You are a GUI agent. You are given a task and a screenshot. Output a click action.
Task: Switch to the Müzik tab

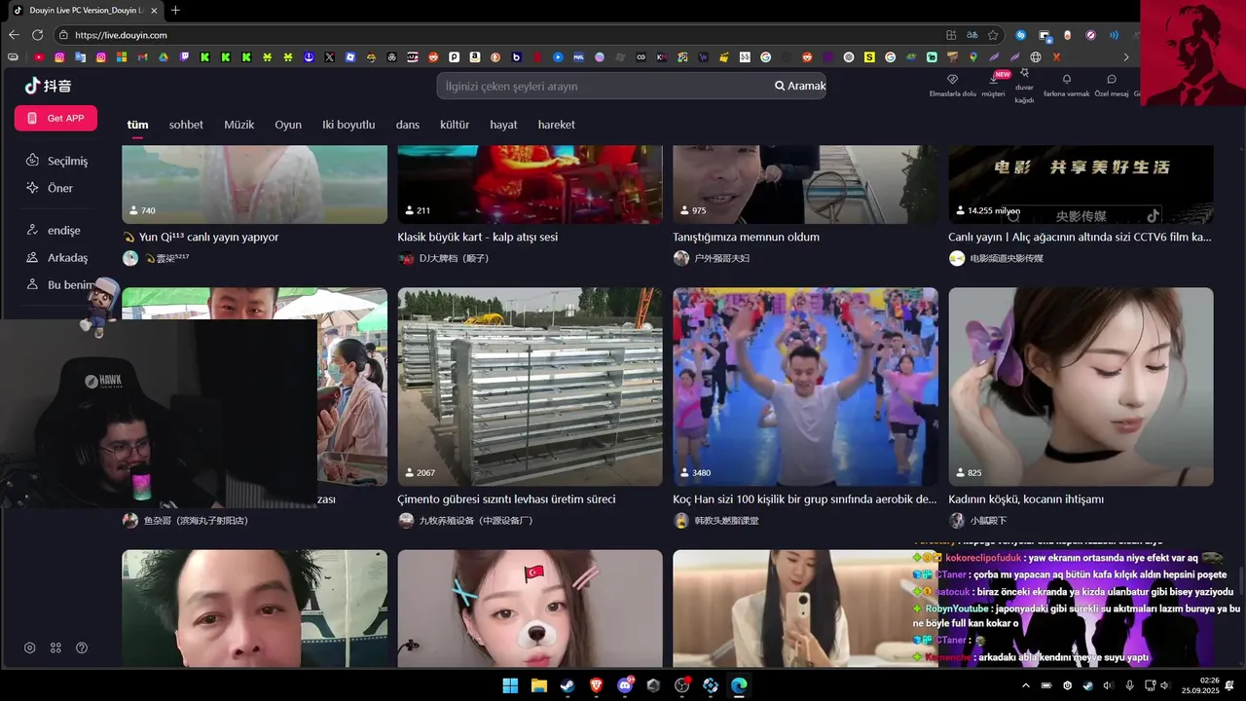click(238, 125)
